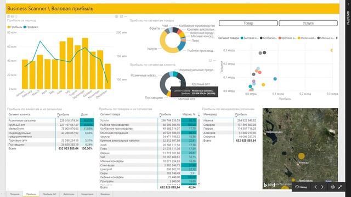Viewport: 351px width, 197px height.
Task: Click the teal Продажи legend item
Action: (x=31, y=27)
